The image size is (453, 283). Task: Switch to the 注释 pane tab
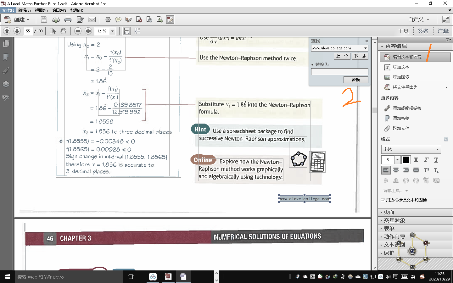(x=443, y=31)
